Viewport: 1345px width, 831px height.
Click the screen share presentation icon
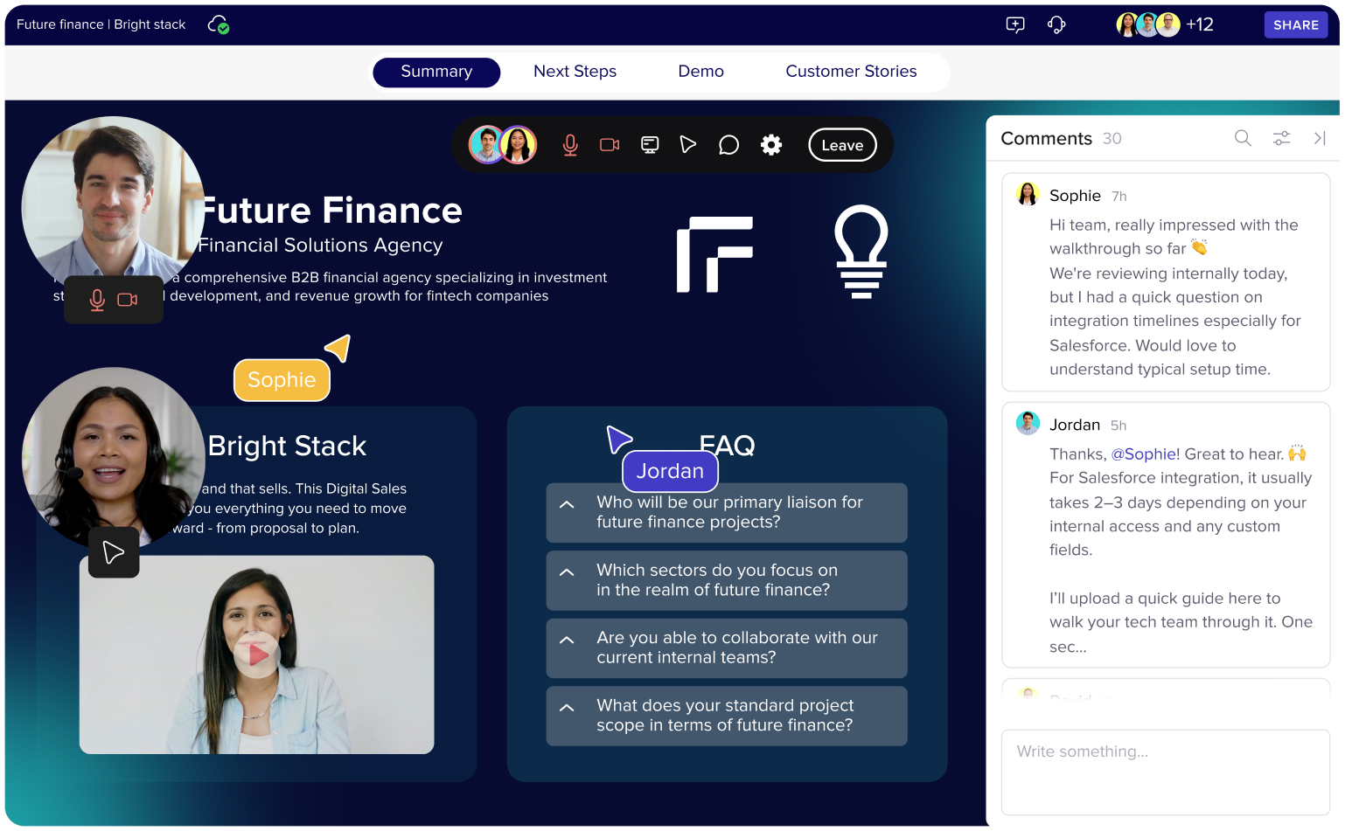(650, 145)
